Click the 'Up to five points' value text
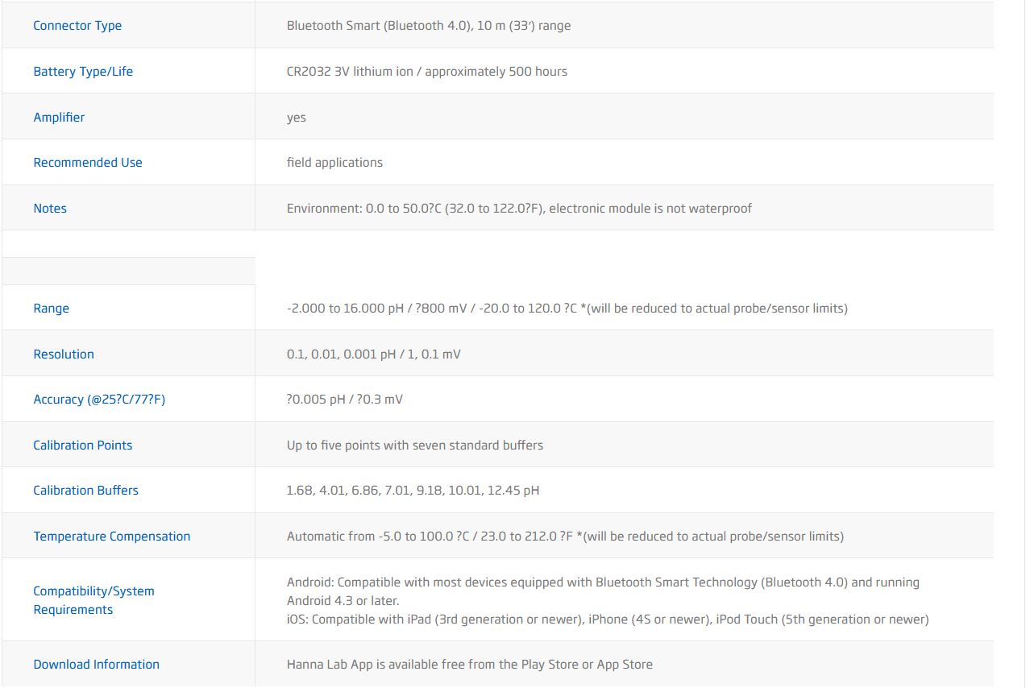The width and height of the screenshot is (1030, 688). coord(415,446)
